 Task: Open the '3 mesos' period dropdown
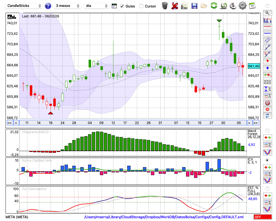(x=67, y=6)
